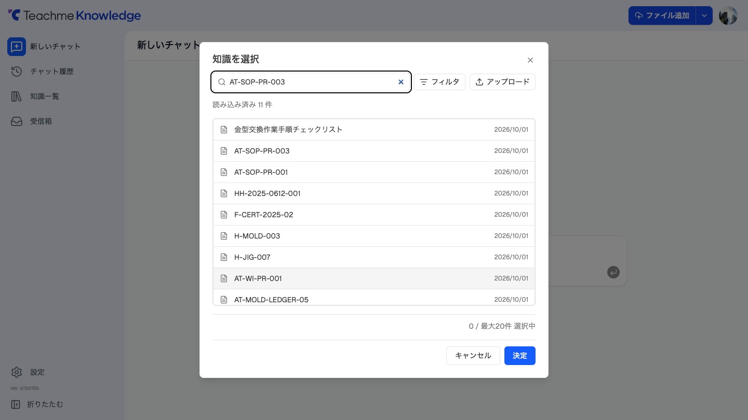This screenshot has height=420, width=748.
Task: Click the upload arrow icon in アップロード
Action: click(479, 82)
